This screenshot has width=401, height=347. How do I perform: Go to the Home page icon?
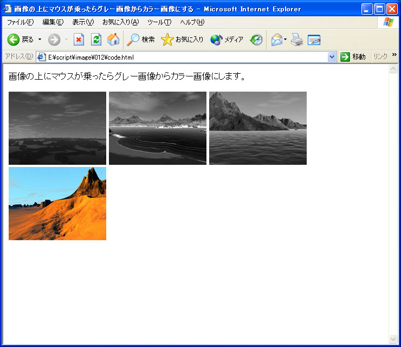click(113, 40)
